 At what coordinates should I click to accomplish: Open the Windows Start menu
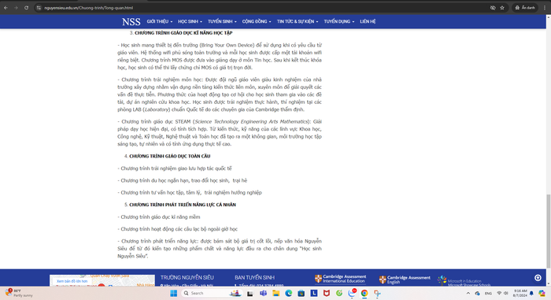pyautogui.click(x=174, y=294)
